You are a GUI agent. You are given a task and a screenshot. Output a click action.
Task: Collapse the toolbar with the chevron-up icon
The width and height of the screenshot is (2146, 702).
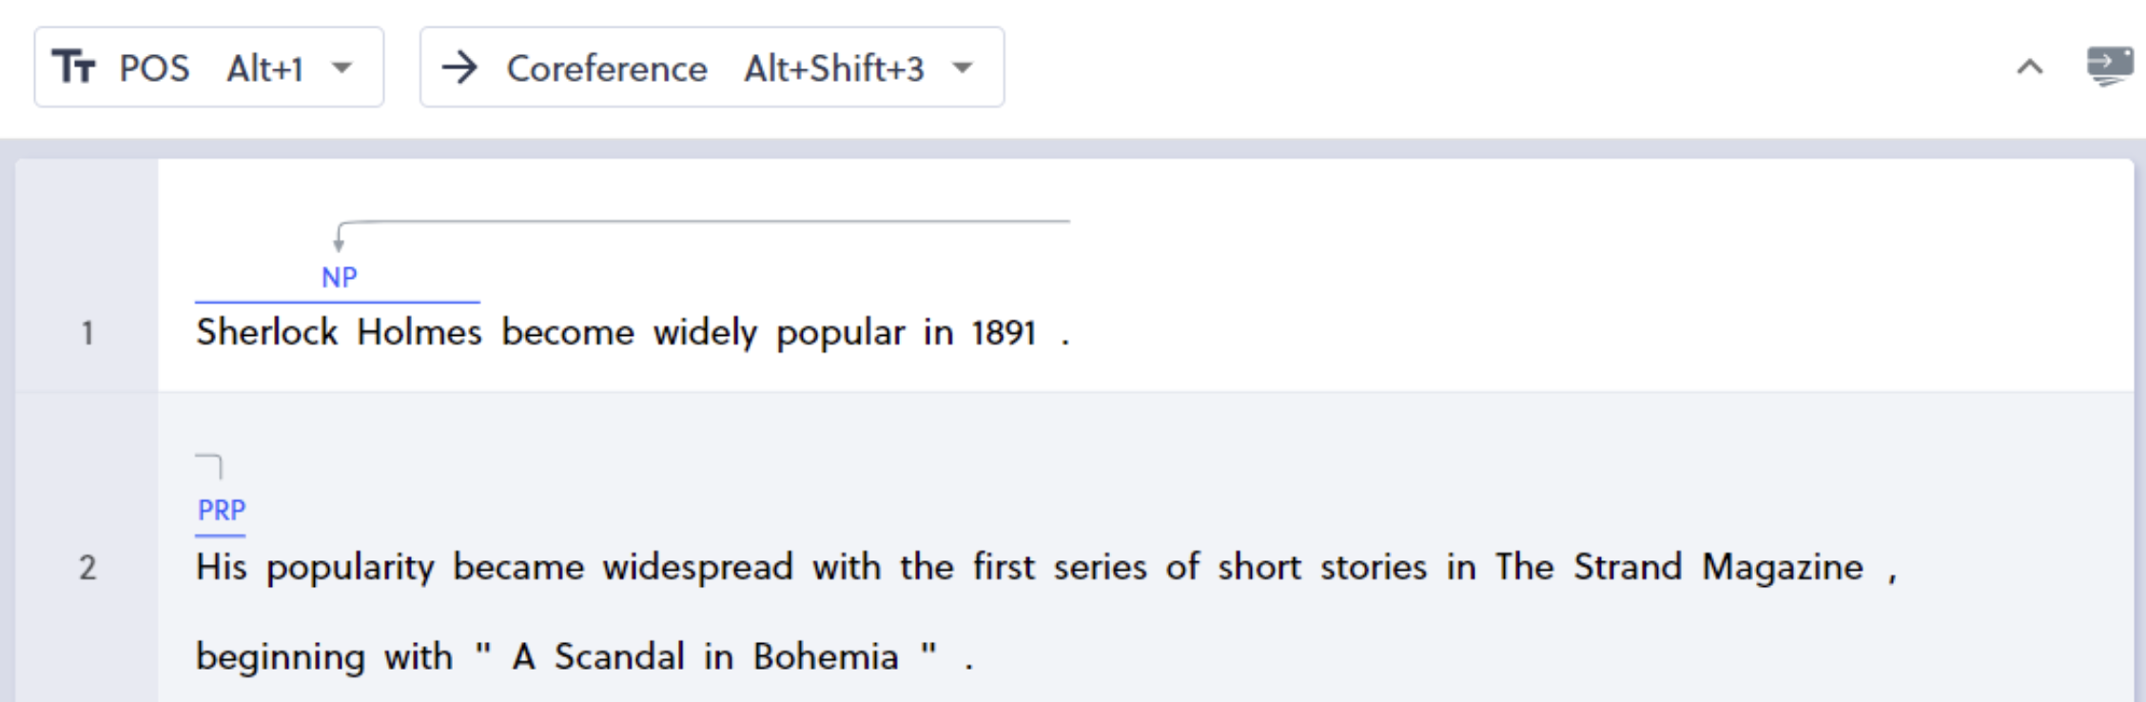(x=2030, y=68)
